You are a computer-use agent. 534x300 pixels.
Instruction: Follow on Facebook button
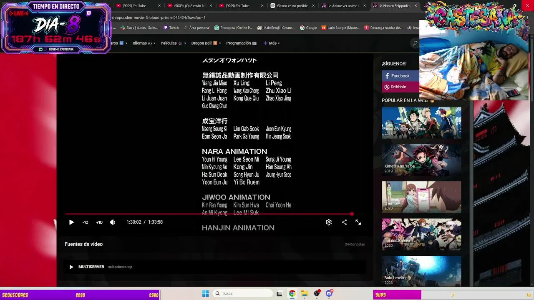400,76
